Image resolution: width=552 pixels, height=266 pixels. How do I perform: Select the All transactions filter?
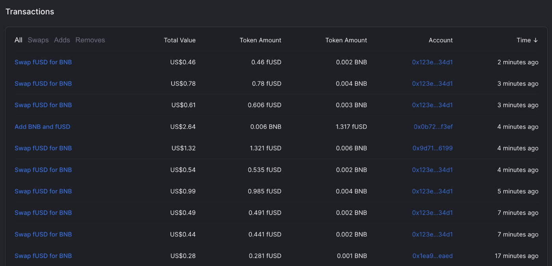(x=18, y=40)
